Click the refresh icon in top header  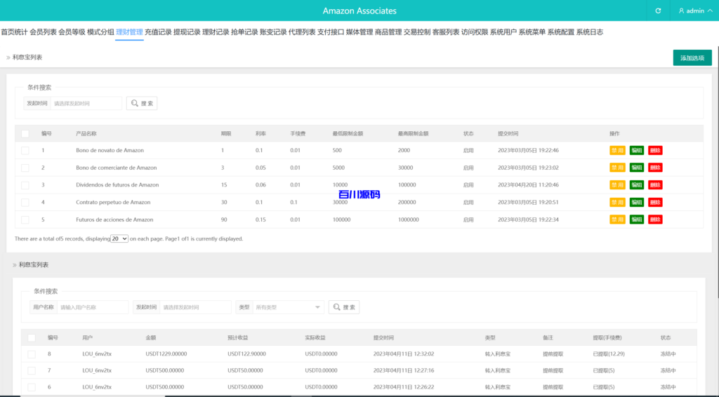click(x=658, y=11)
